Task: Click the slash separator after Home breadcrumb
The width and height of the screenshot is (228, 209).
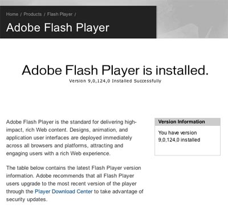Action: (x=21, y=14)
